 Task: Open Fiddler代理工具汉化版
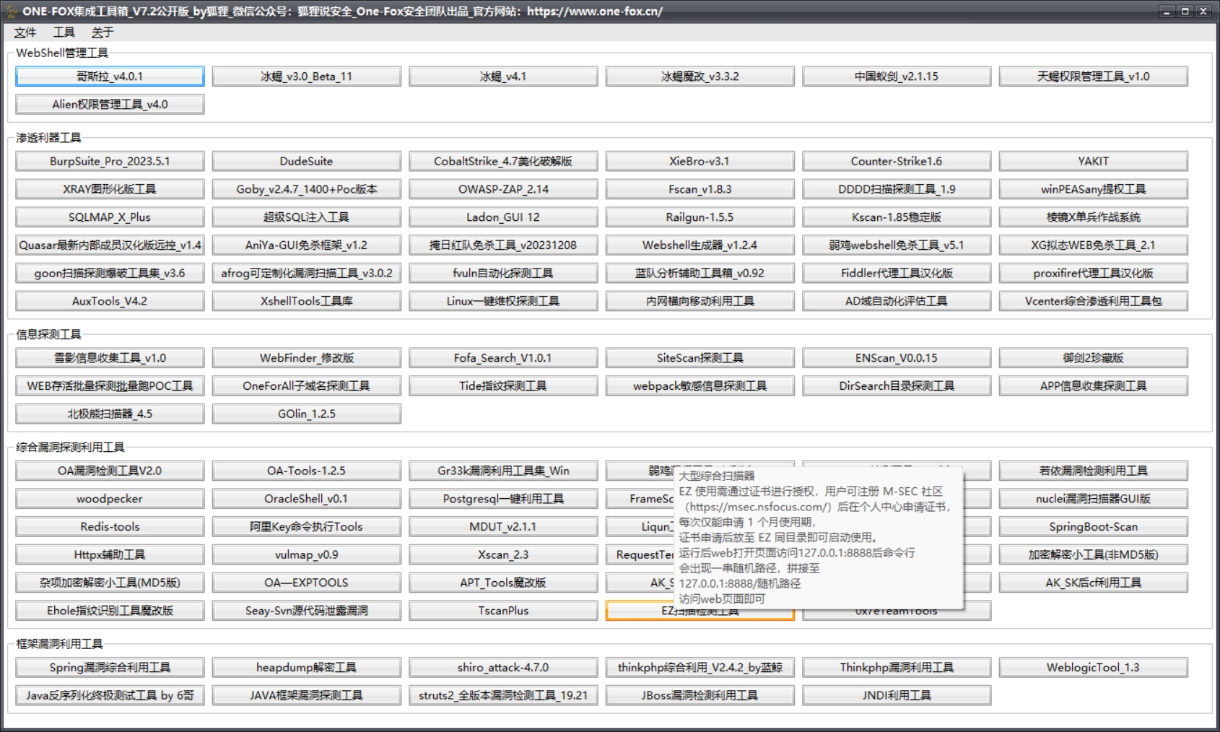coord(897,274)
